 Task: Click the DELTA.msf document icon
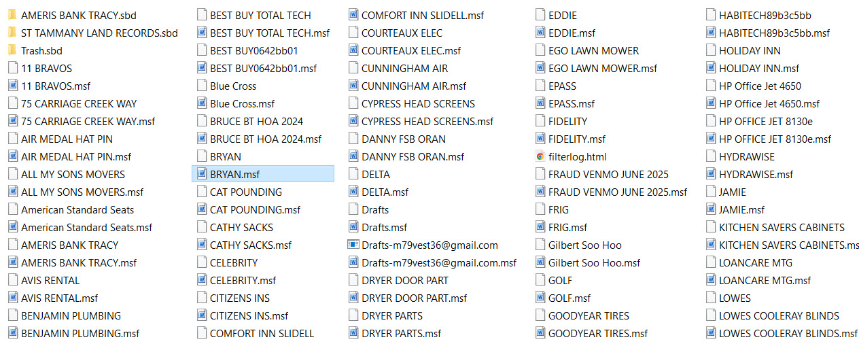pos(353,192)
